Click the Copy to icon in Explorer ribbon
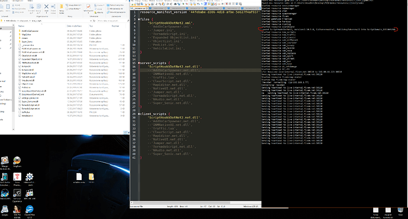The height and width of the screenshot is (219, 408). coord(39,6)
